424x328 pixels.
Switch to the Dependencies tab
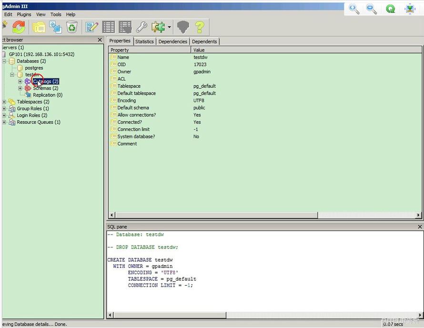173,41
